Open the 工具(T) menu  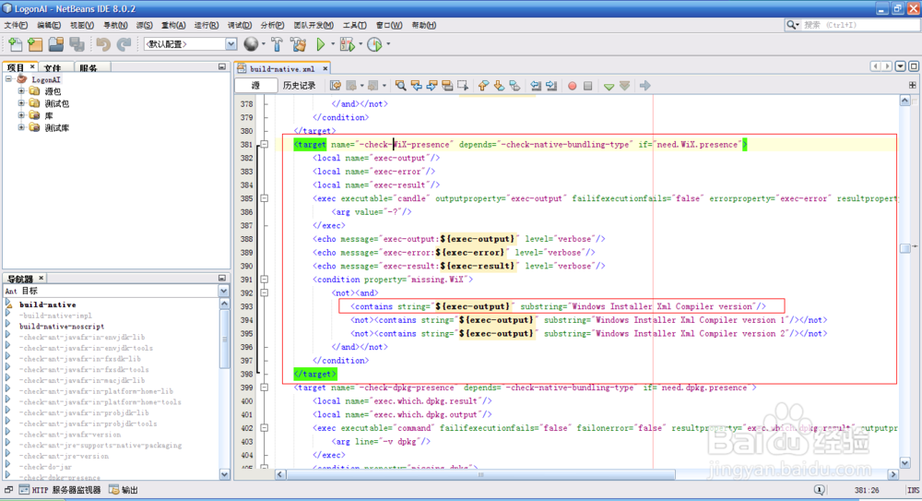355,25
